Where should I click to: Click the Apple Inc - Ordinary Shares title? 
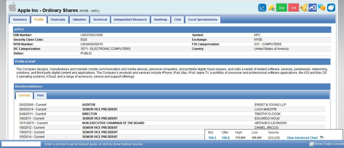point(48,10)
